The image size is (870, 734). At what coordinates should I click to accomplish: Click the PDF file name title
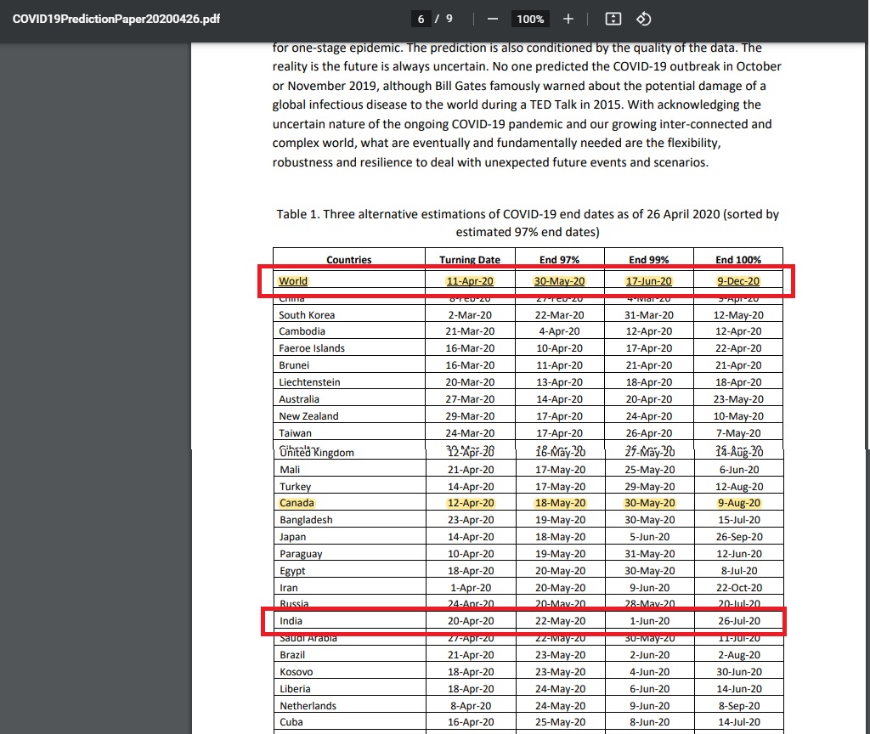pos(116,19)
